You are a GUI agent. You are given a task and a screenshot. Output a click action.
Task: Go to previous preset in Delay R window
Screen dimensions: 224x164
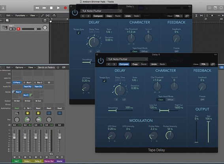coord(109,64)
